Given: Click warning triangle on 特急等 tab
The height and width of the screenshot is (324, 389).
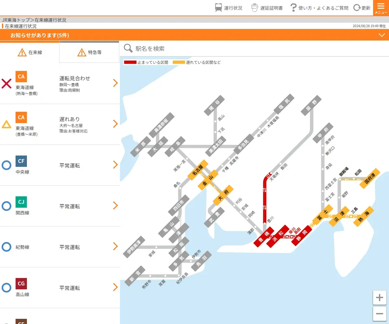Looking at the screenshot, I should click(82, 52).
